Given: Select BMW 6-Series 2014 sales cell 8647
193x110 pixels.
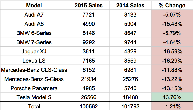Looking at the screenshot, I should coord(130,33).
